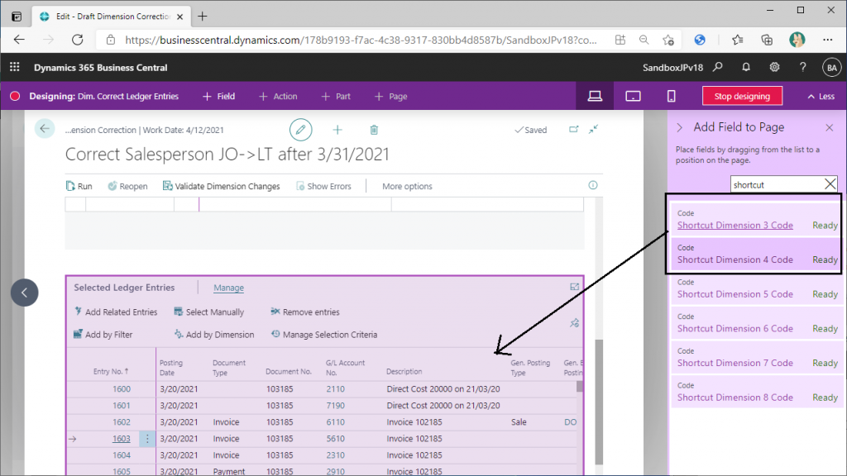The image size is (847, 476).
Task: Add page to favorites star icon
Action: tap(668, 40)
